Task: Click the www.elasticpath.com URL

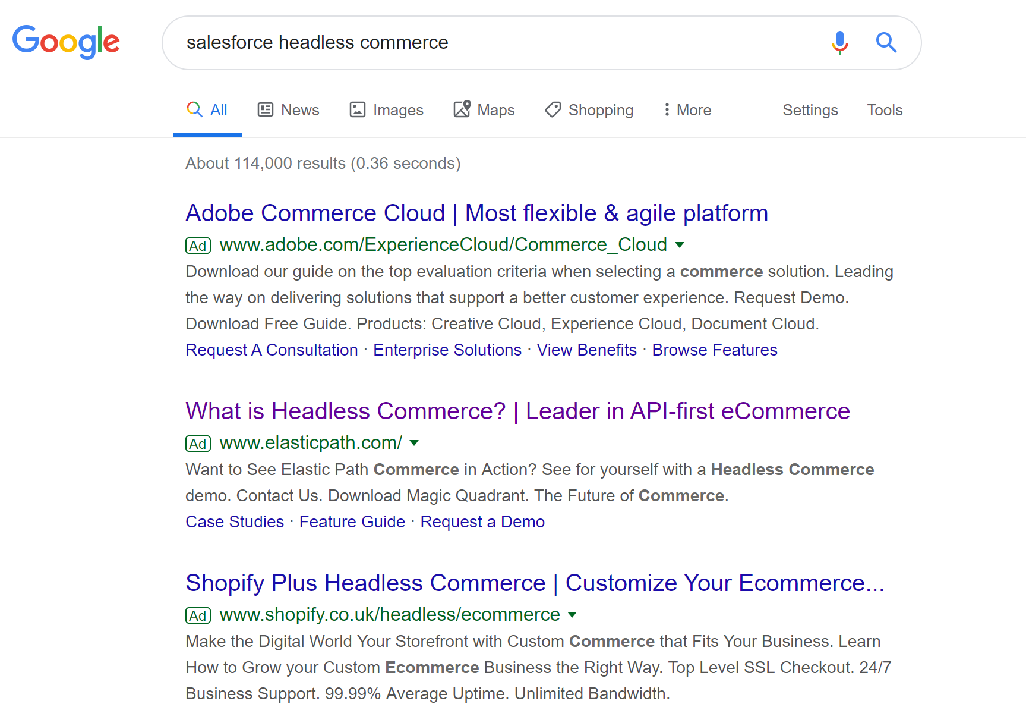Action: (311, 442)
